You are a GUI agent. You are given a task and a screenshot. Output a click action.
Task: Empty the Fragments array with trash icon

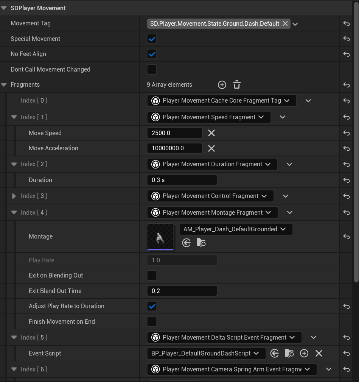coord(237,85)
